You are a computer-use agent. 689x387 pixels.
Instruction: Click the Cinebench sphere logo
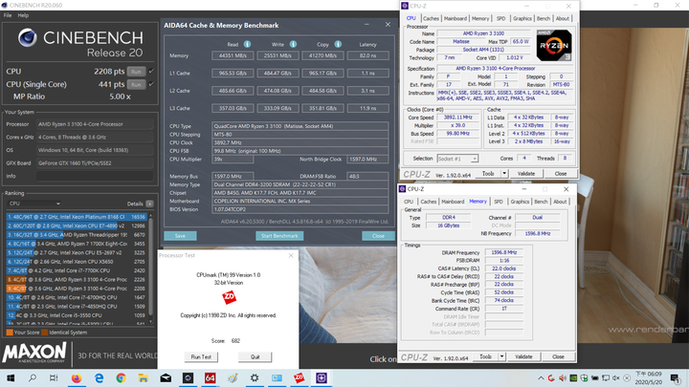(27, 37)
